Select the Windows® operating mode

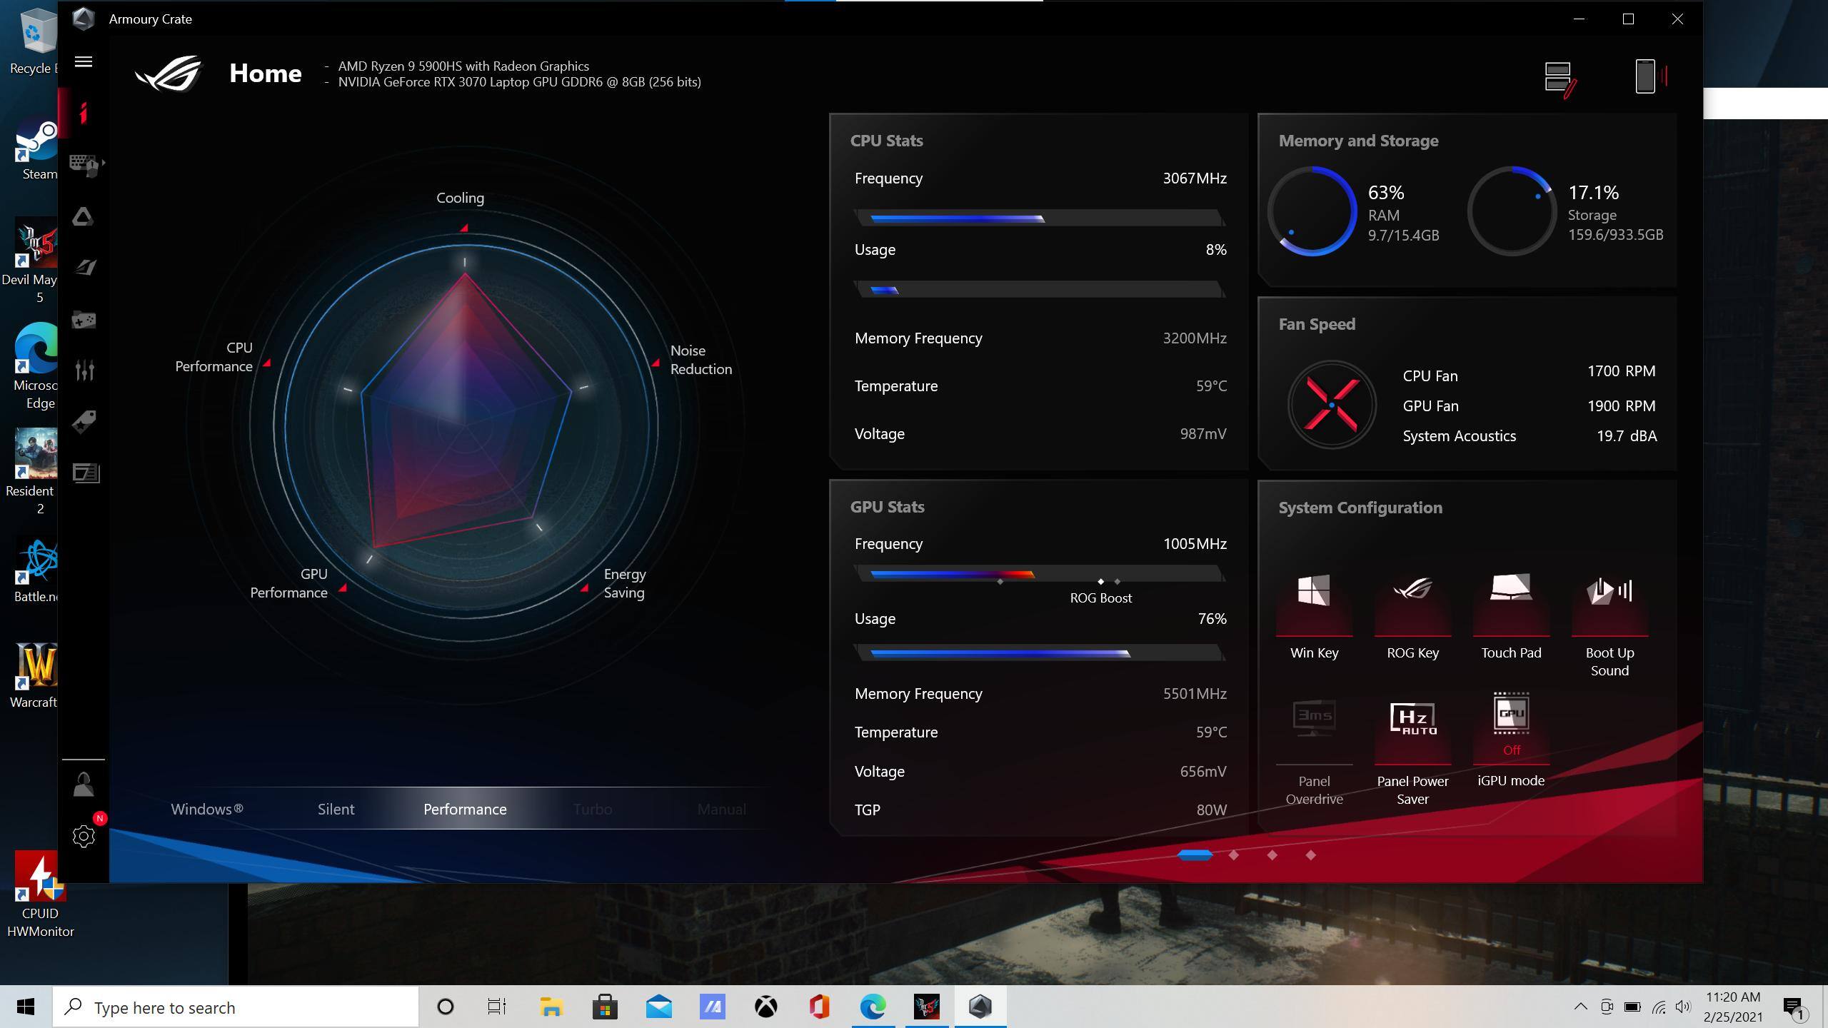[207, 809]
